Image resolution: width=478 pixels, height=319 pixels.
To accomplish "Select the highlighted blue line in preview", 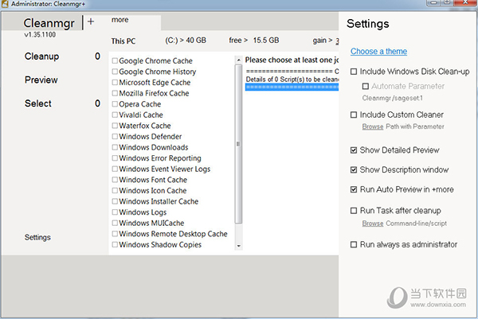I will [x=292, y=88].
